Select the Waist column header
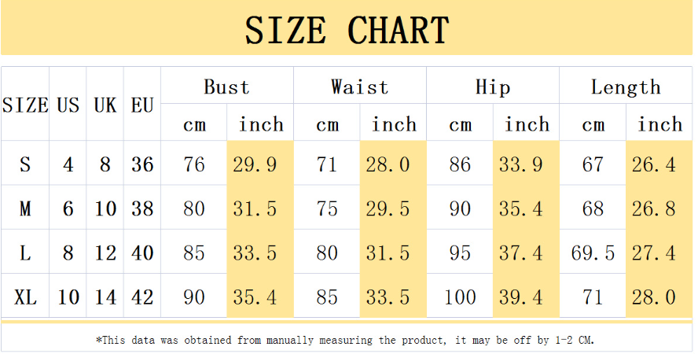Screen dimensions: 698x354 [x=360, y=86]
